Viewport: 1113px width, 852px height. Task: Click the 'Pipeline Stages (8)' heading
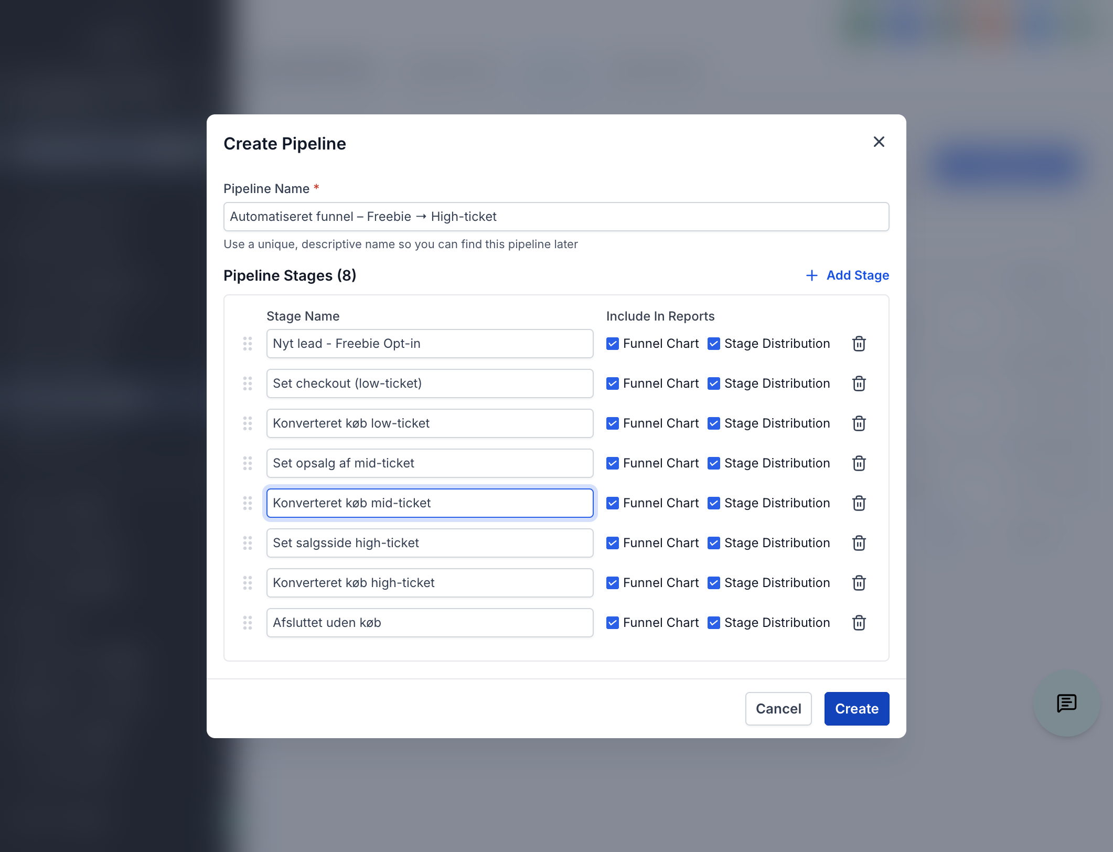pyautogui.click(x=290, y=275)
